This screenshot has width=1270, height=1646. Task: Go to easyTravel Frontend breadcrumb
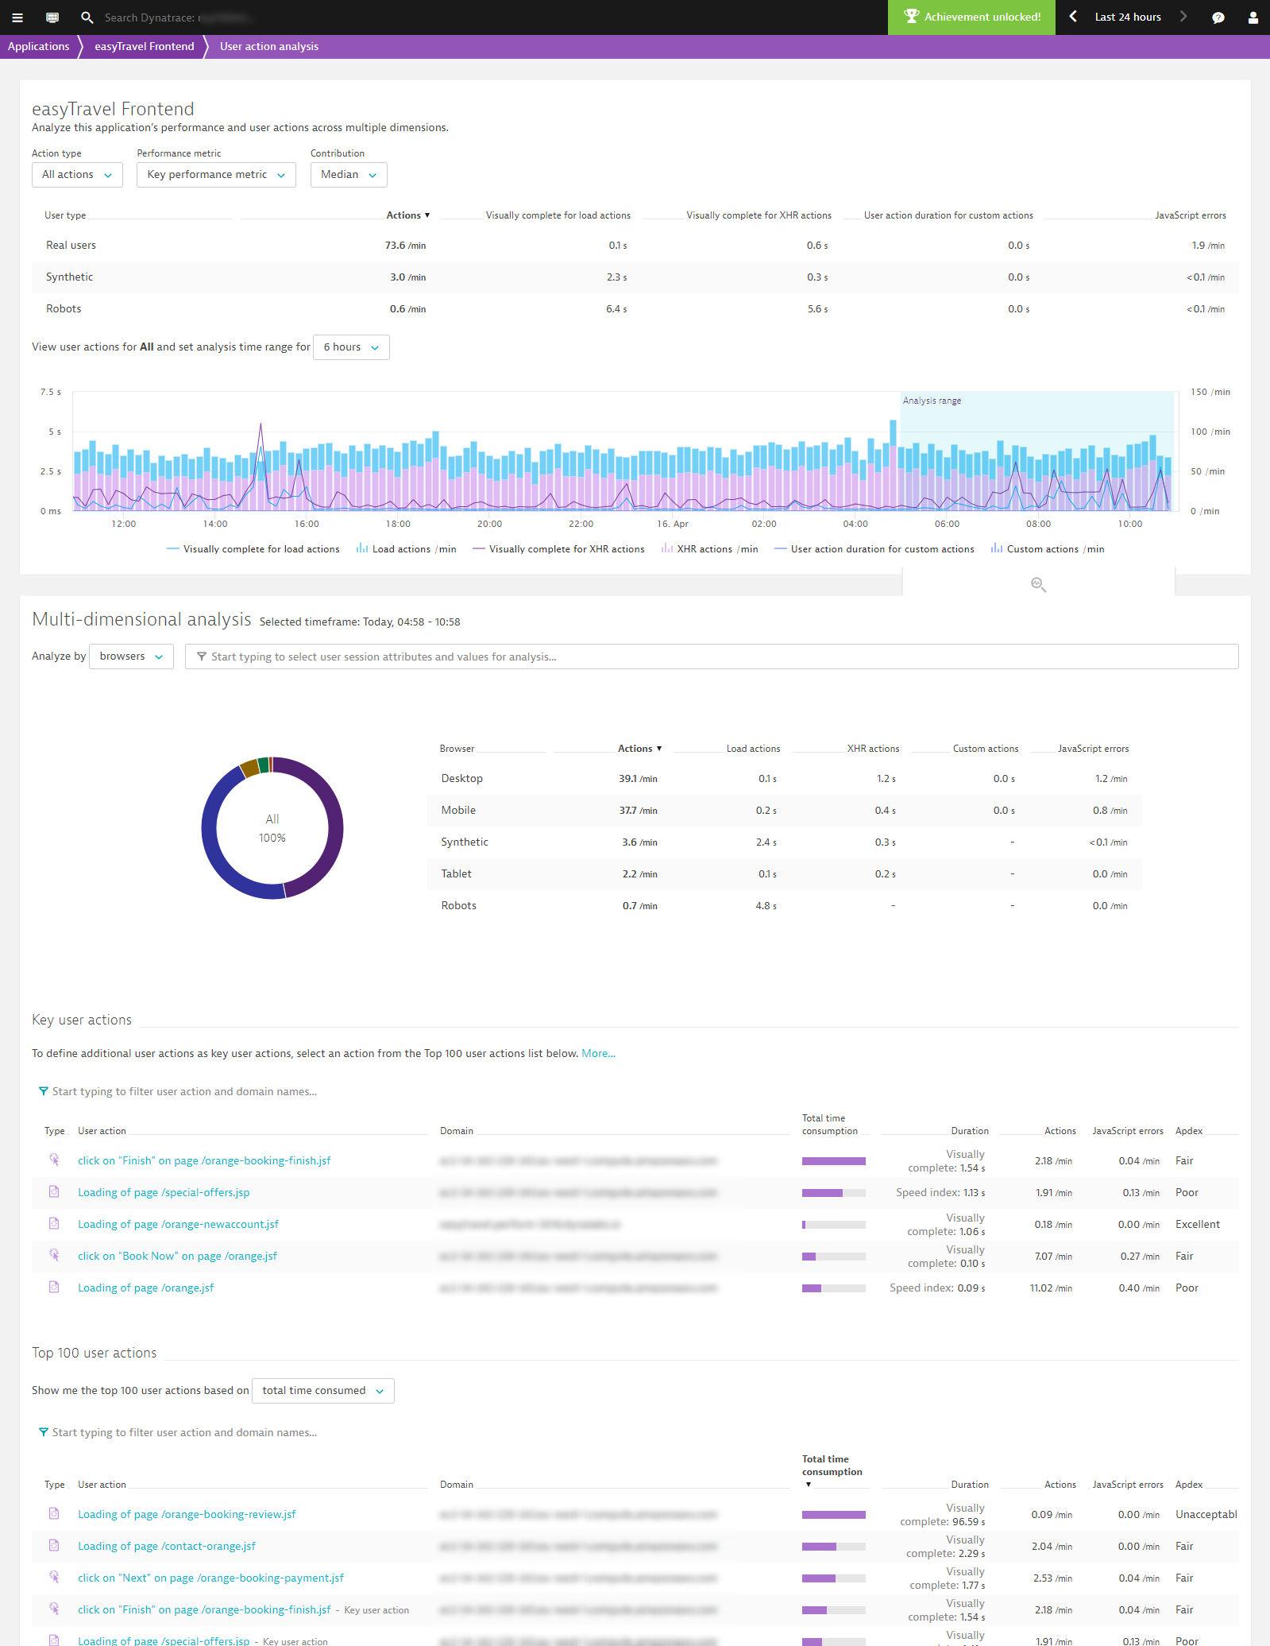pyautogui.click(x=144, y=46)
